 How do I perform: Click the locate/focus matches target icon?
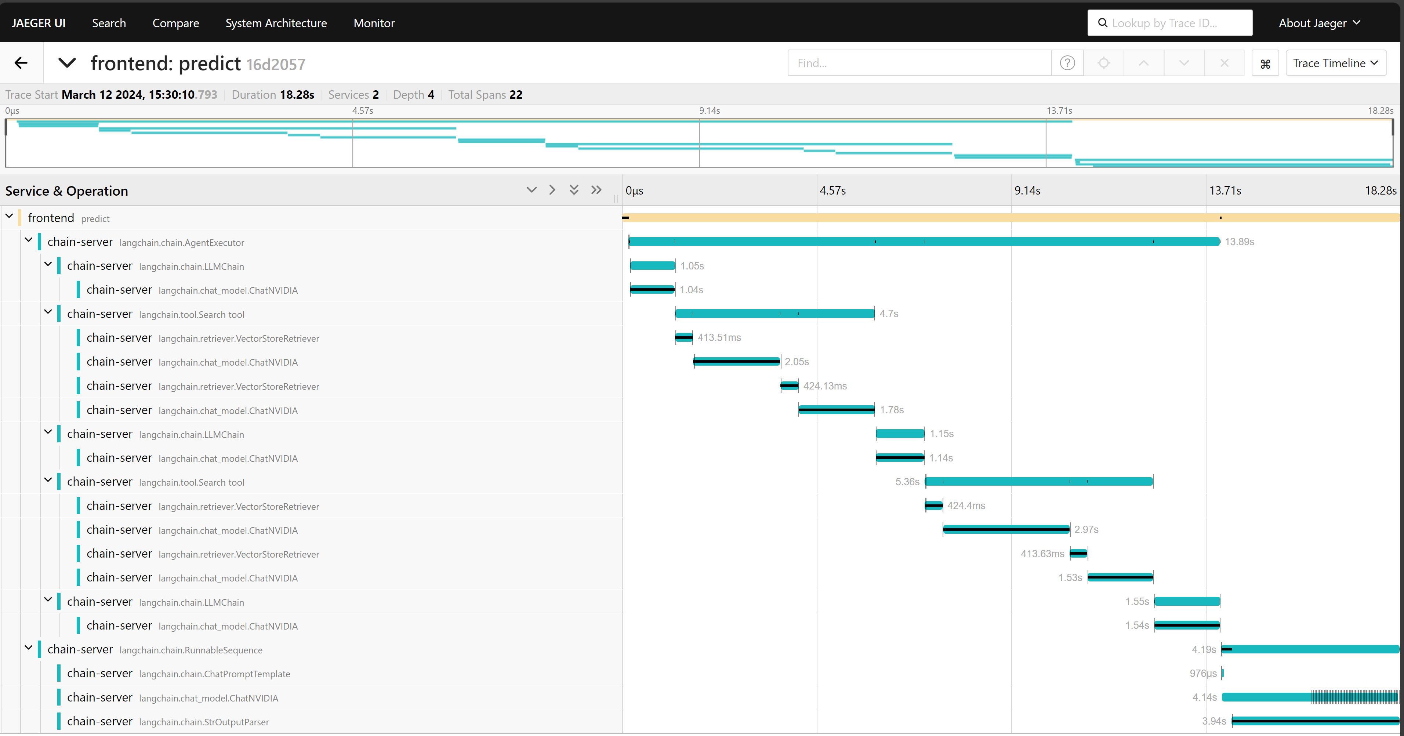1104,63
